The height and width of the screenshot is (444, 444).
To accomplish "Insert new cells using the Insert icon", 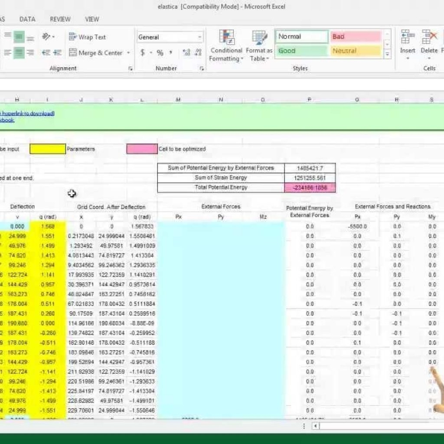I will (x=407, y=43).
